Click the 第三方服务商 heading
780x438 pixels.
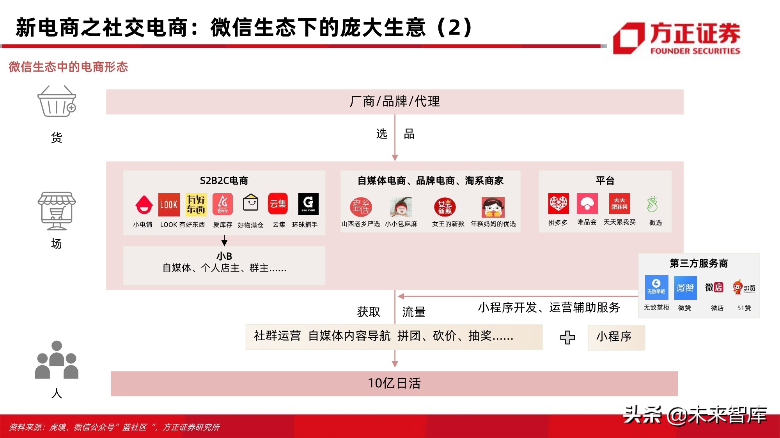tap(699, 264)
